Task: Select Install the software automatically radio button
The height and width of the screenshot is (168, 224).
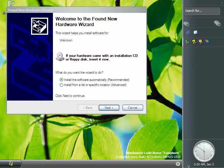Action: click(x=61, y=80)
